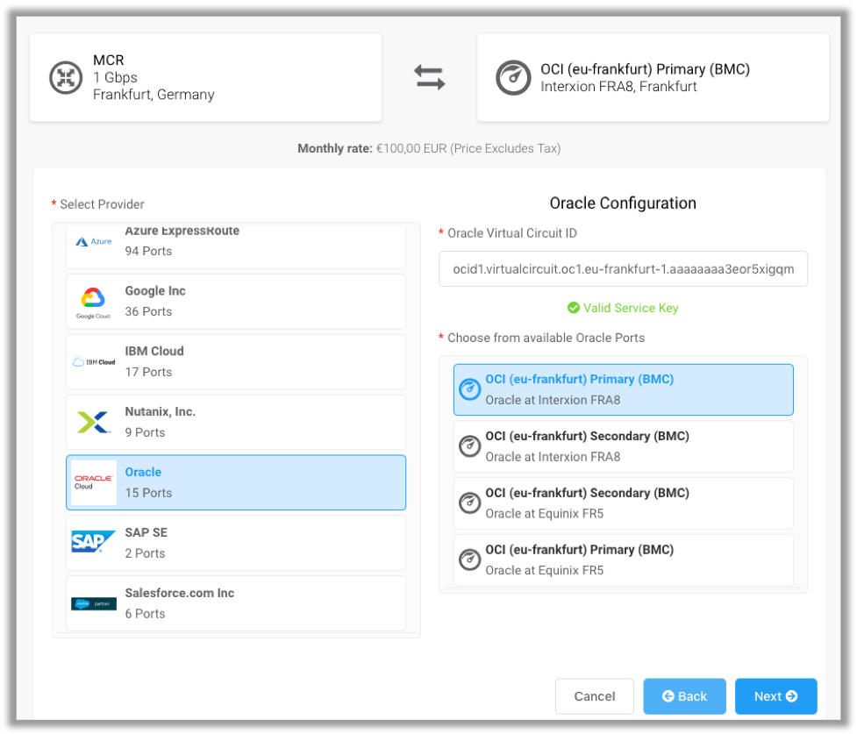This screenshot has height=734, width=857.
Task: Click the bidirectional arrows connection icon
Action: pyautogui.click(x=429, y=77)
